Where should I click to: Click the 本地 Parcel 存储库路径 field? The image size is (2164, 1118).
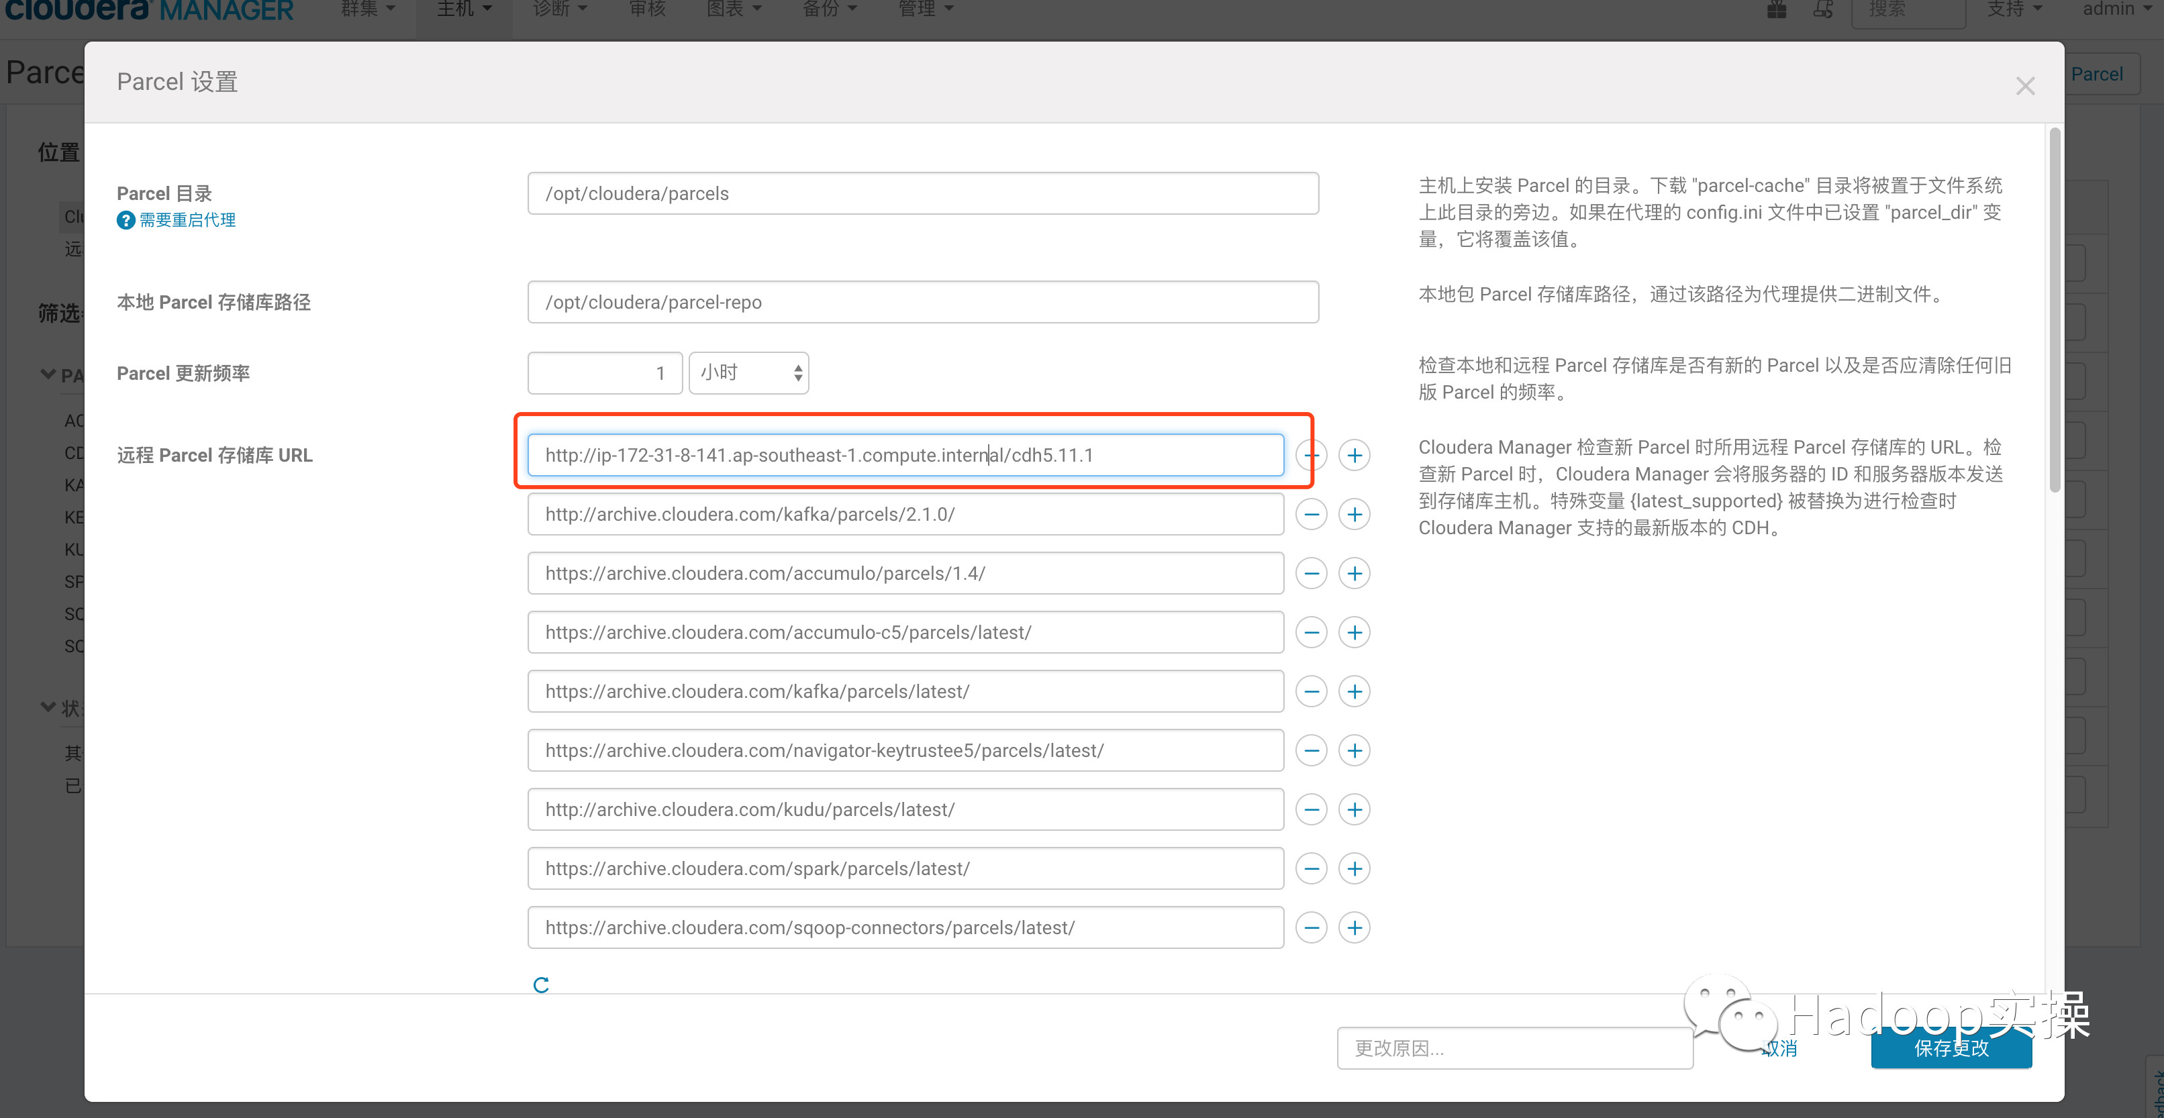[922, 301]
